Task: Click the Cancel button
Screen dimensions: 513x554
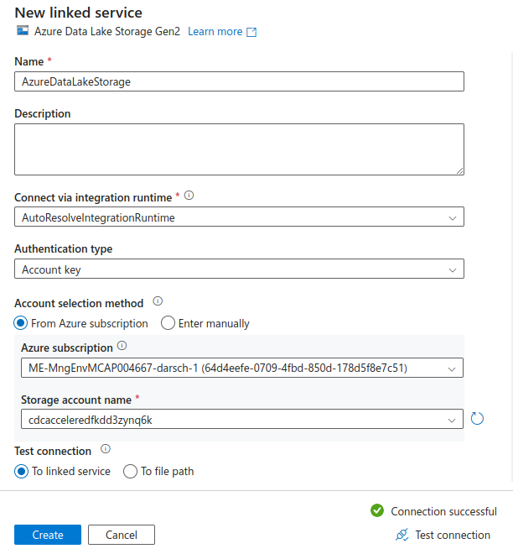Action: [122, 535]
